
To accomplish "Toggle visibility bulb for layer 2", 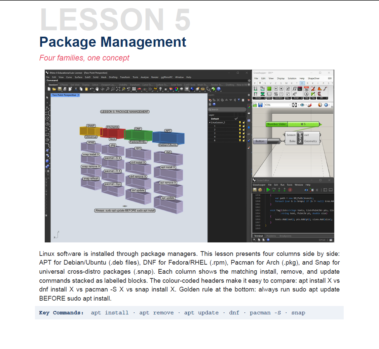I will click(x=240, y=129).
